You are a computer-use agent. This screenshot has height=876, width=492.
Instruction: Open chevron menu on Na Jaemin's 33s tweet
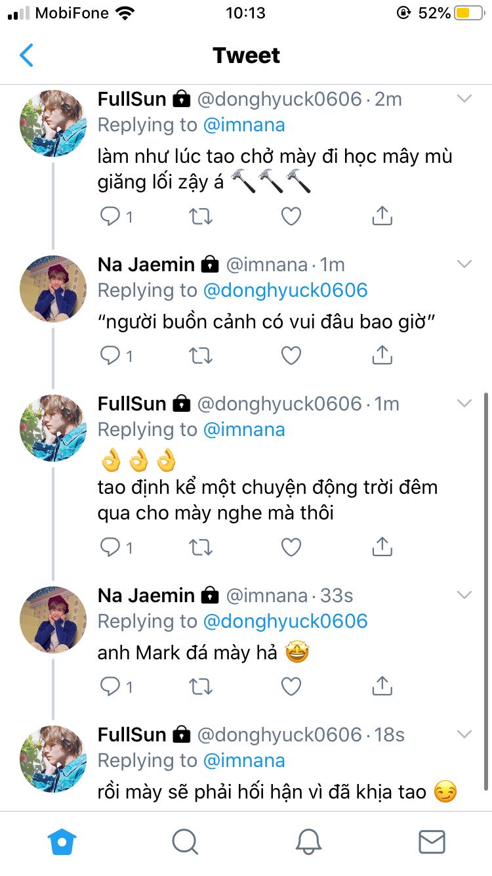464,596
